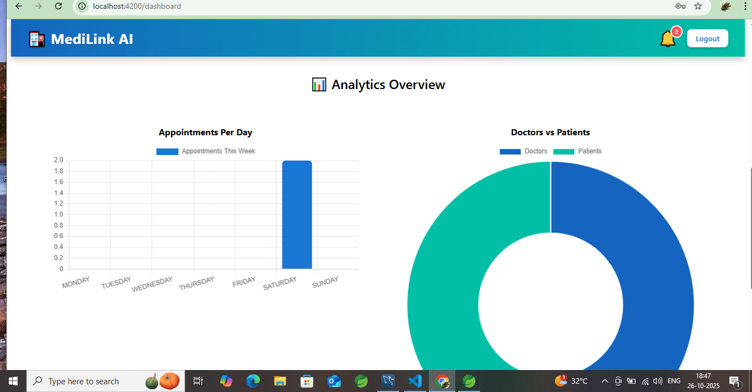Click the Saturday appointments bar
This screenshot has height=392, width=752.
pyautogui.click(x=297, y=214)
